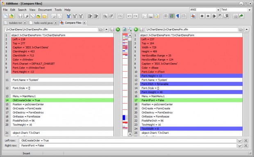Click the Compare Files toolbar icon
The image size is (254, 157).
(x=193, y=16)
